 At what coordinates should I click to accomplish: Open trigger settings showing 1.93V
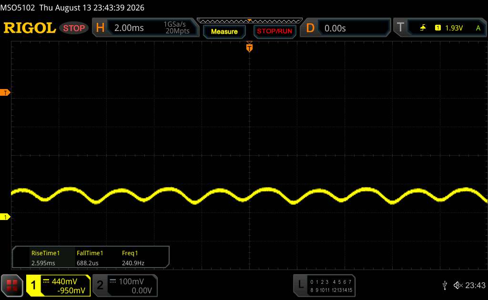[440, 28]
